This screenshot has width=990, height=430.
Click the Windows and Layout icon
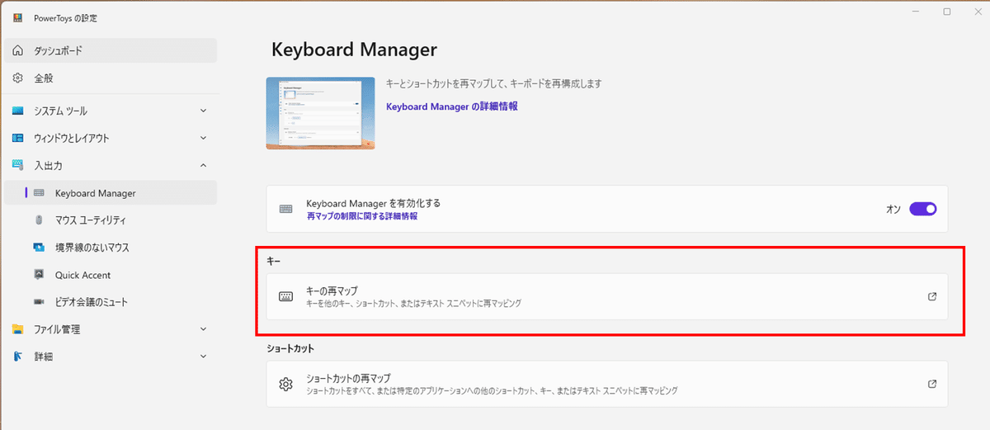click(x=17, y=139)
